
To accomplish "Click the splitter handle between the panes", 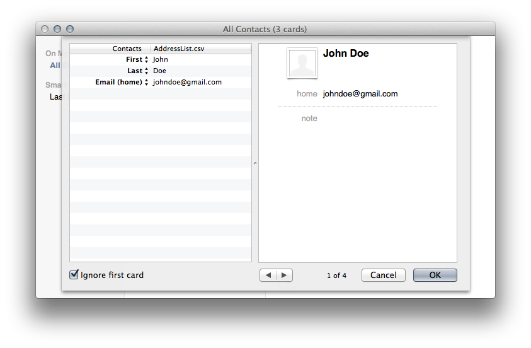I will (x=255, y=163).
